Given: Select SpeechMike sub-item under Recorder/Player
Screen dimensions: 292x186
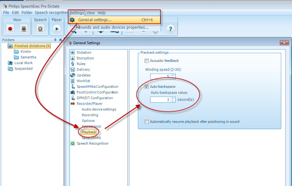Looking at the screenshot, I should [x=91, y=138].
